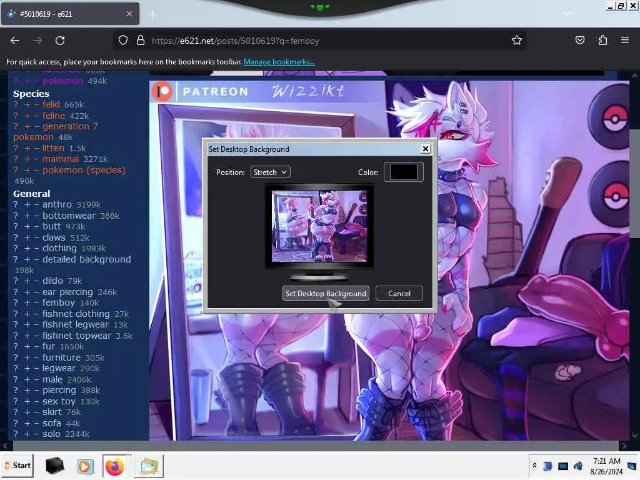The width and height of the screenshot is (640, 480).
Task: Expand the Position Stretch dropdown
Action: pyautogui.click(x=270, y=172)
